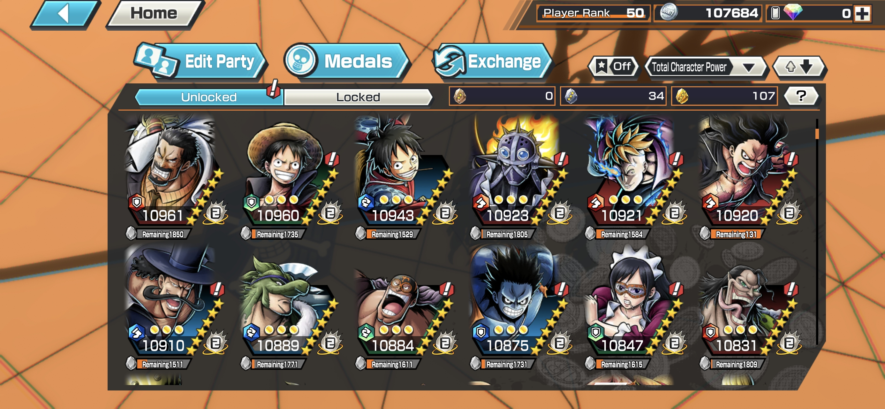Click the silver coin icon near 107684
Screen dimensions: 885x409
pyautogui.click(x=669, y=13)
